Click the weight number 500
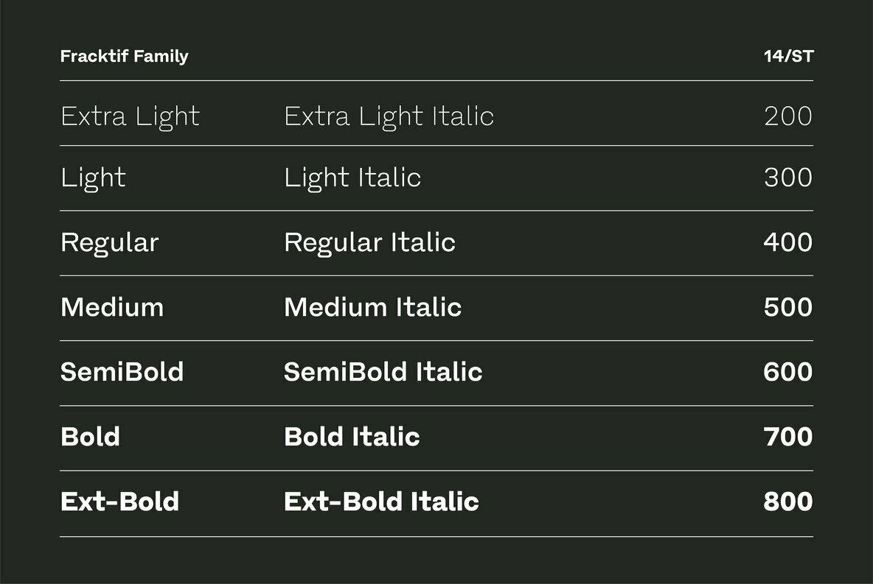The image size is (873, 584). tap(788, 307)
